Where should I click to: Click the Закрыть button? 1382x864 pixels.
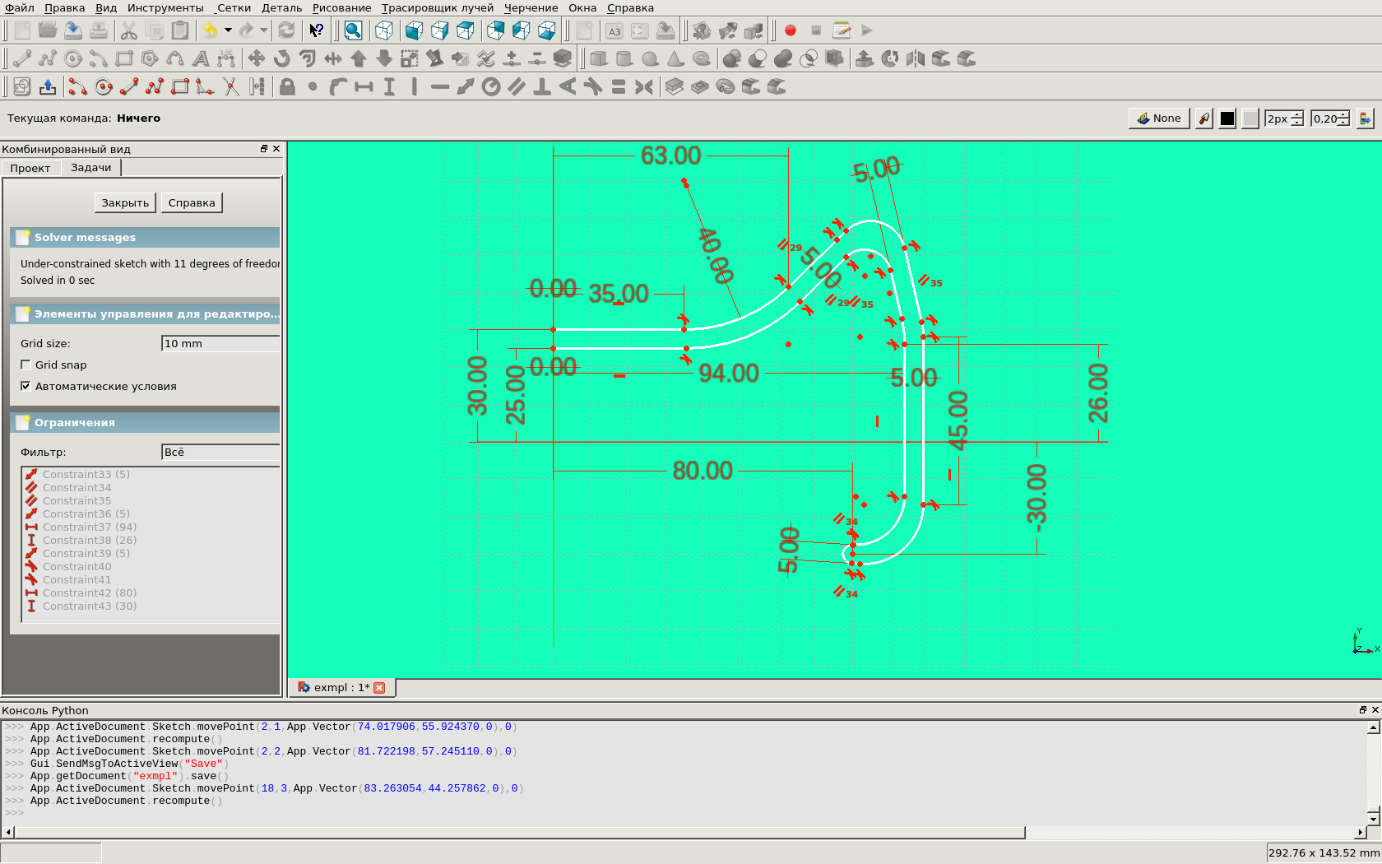click(124, 202)
